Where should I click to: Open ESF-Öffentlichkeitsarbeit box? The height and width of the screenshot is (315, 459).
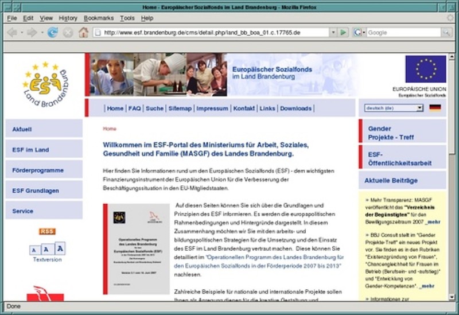403,157
